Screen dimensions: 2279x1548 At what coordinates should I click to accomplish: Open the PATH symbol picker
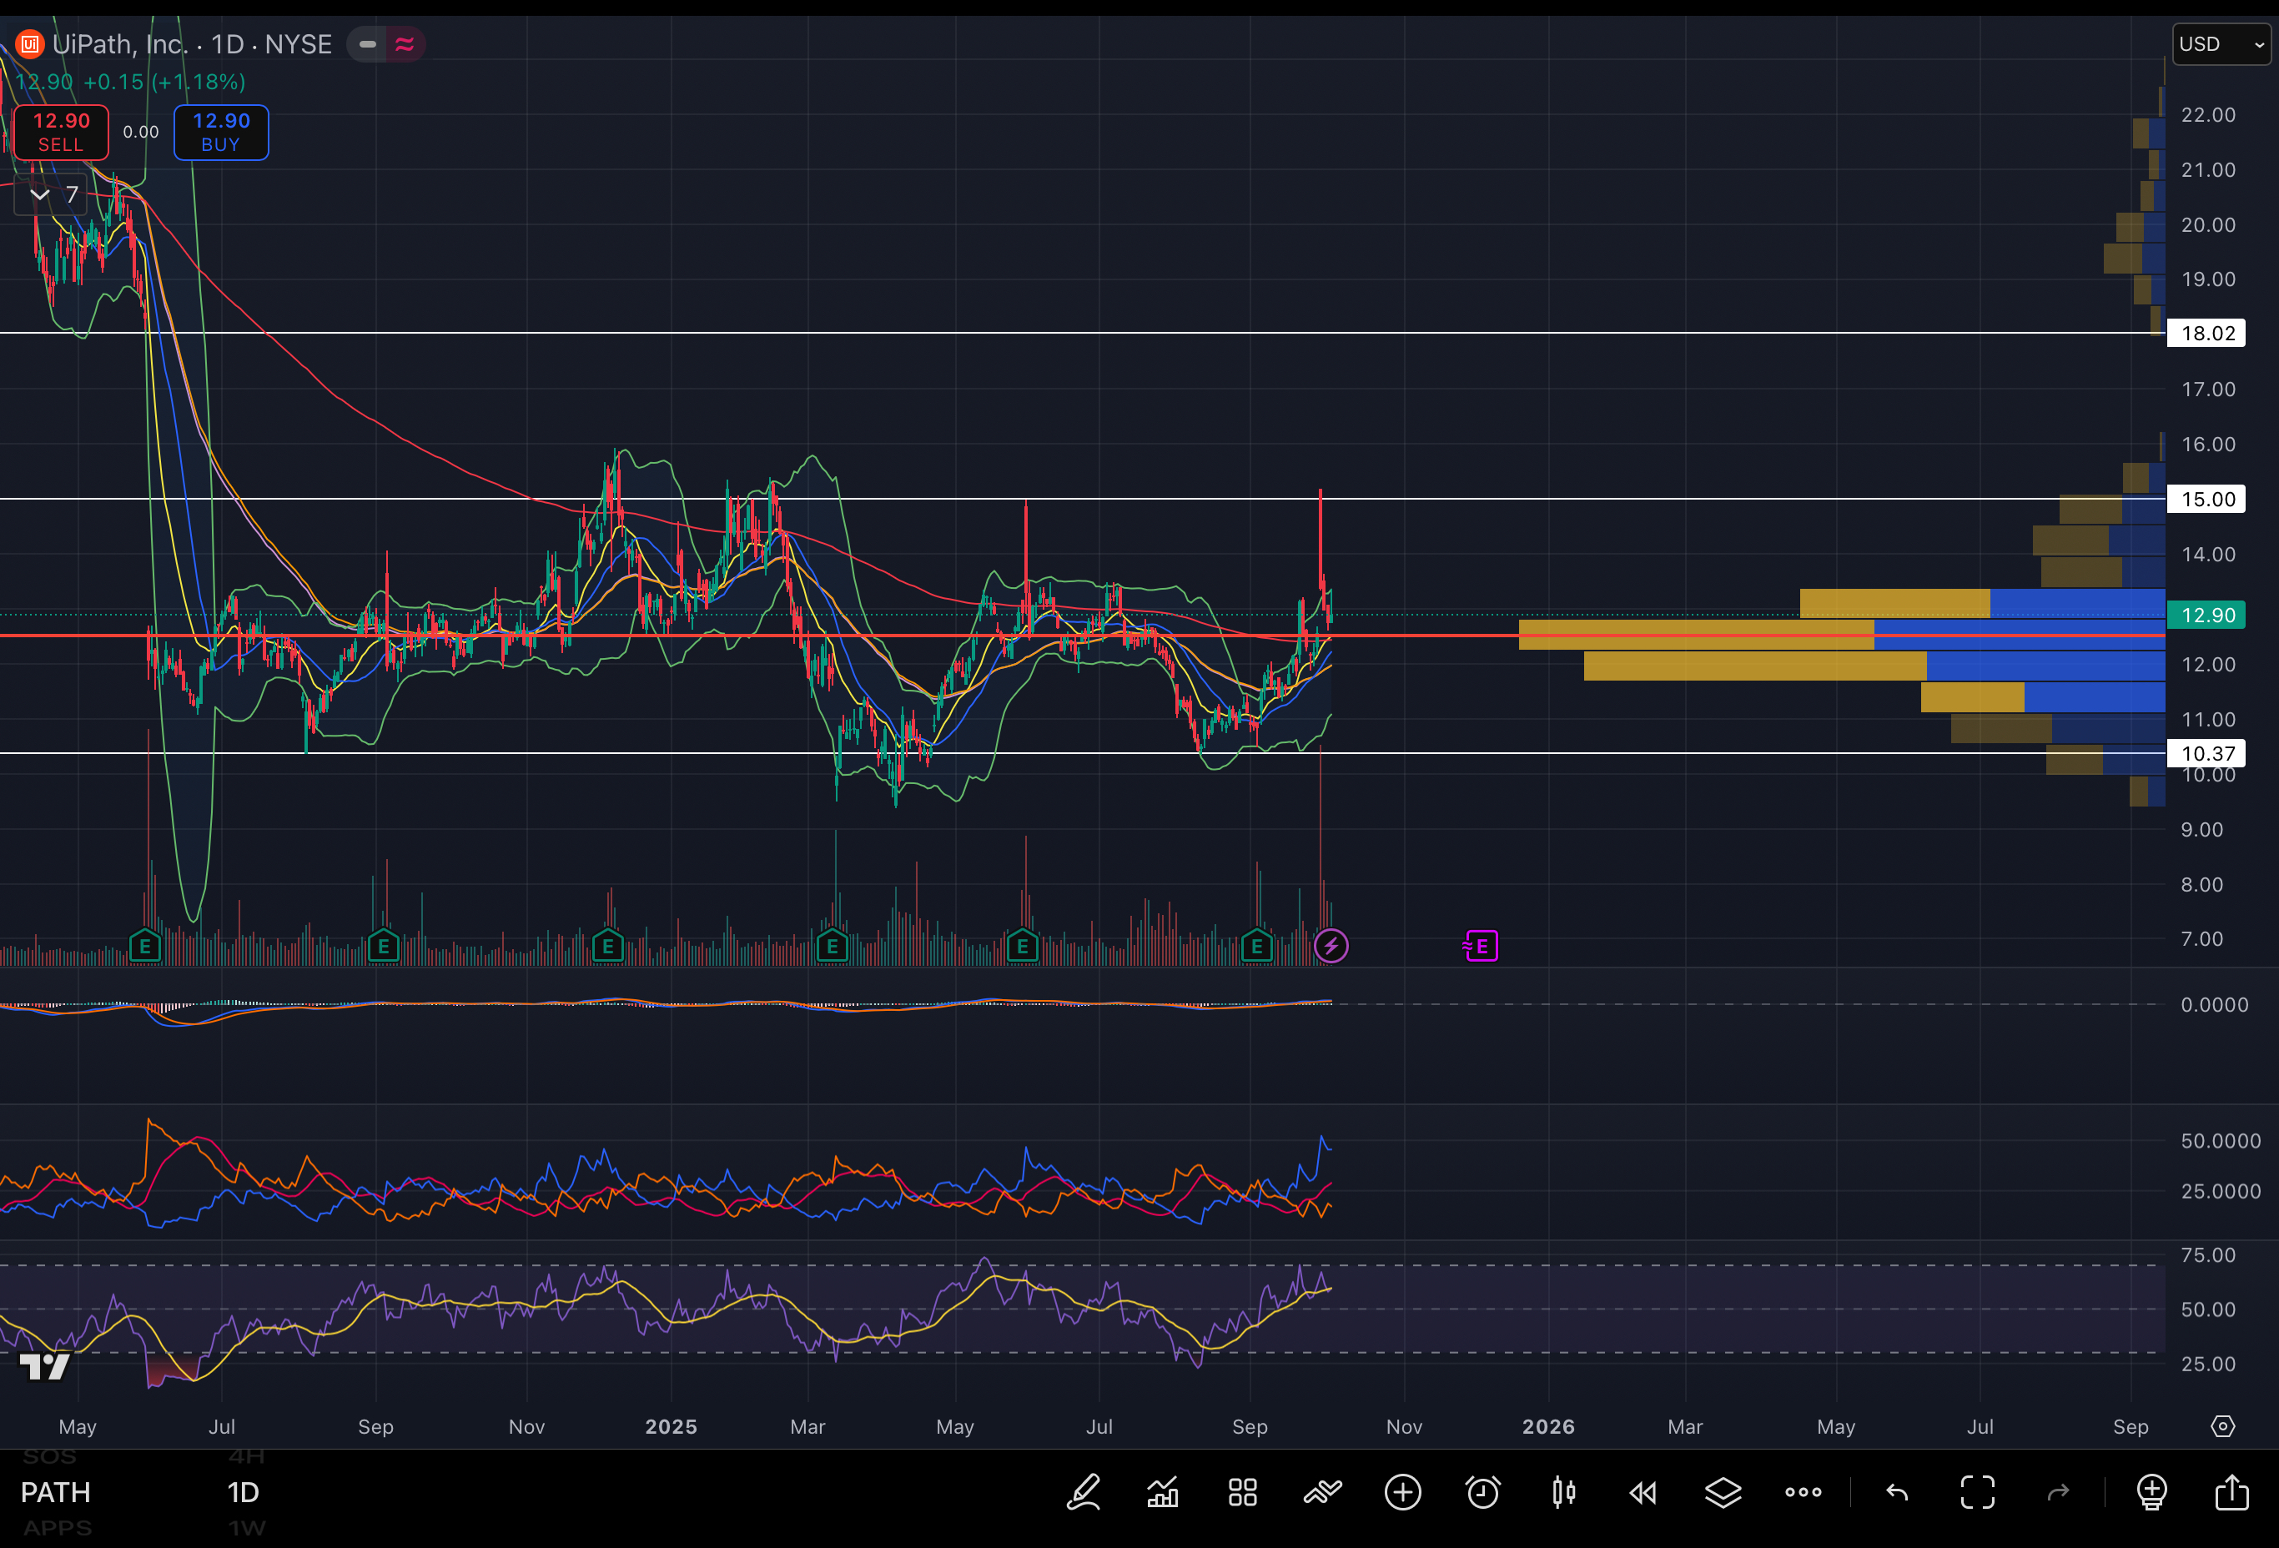pos(56,1492)
